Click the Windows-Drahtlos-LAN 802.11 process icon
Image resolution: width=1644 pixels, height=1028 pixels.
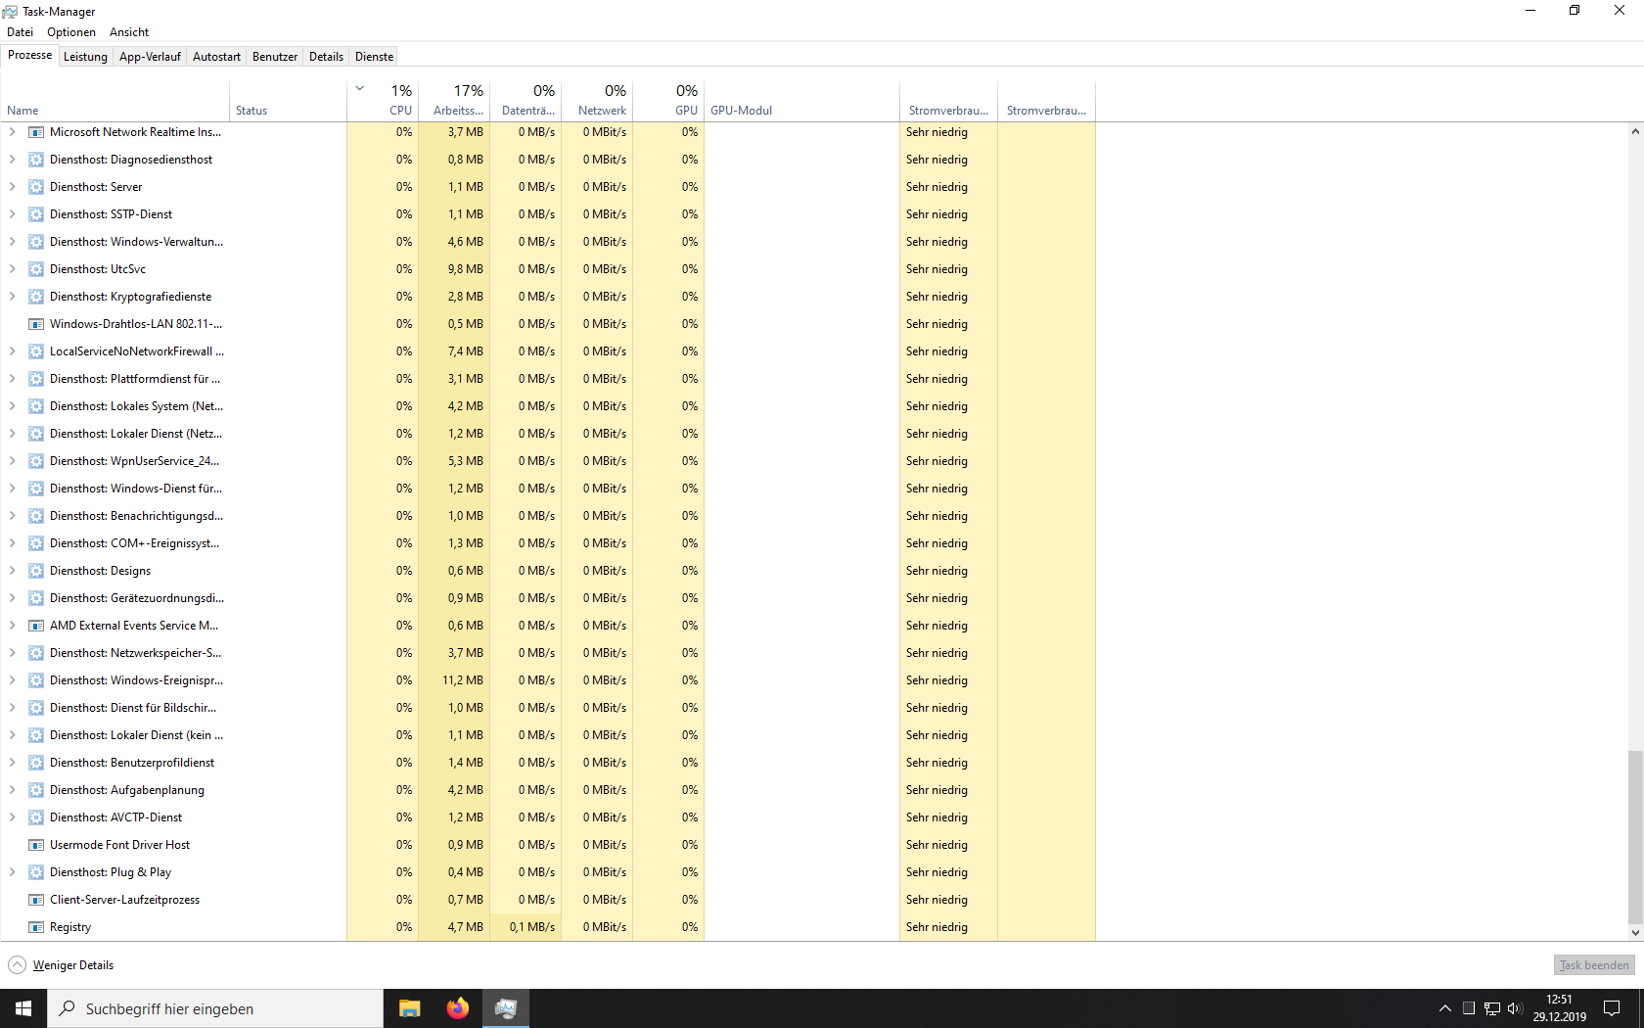point(36,324)
